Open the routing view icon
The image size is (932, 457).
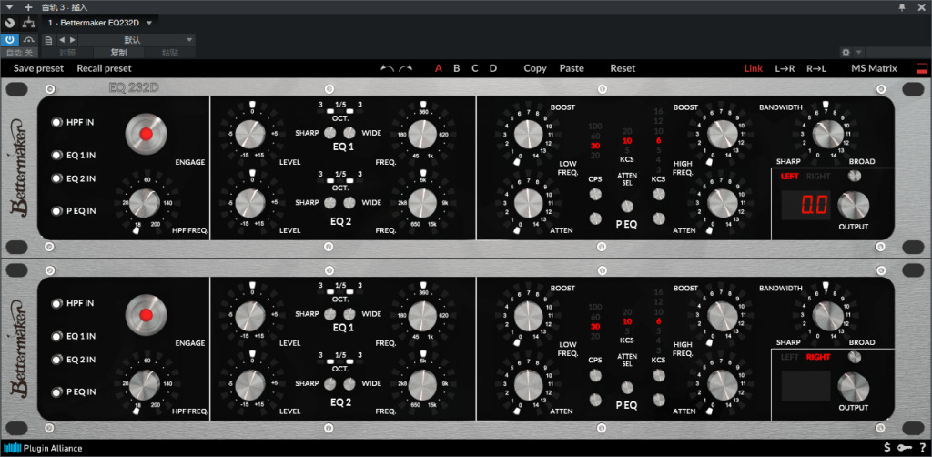tap(28, 23)
